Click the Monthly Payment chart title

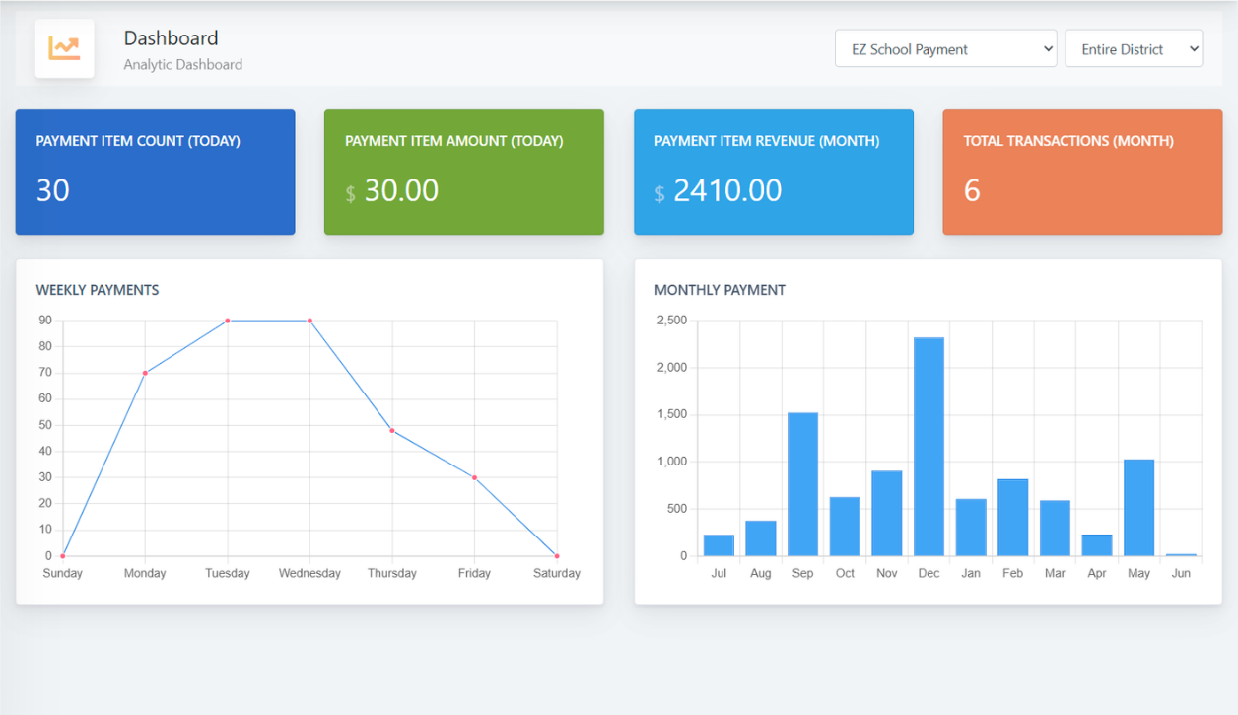(721, 290)
